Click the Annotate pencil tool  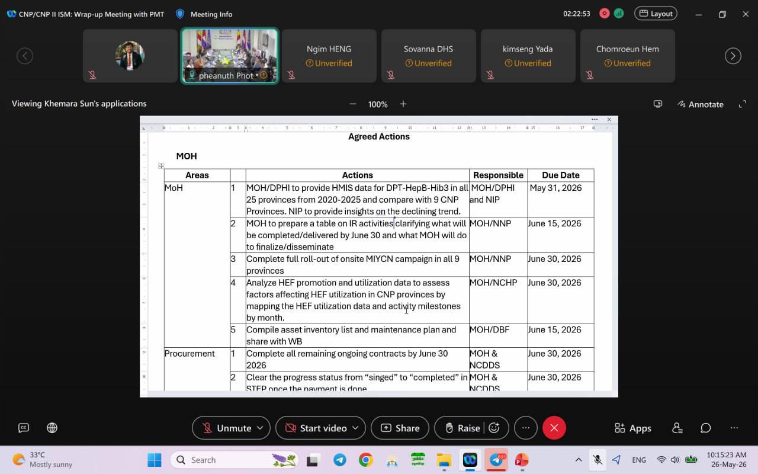(x=701, y=104)
